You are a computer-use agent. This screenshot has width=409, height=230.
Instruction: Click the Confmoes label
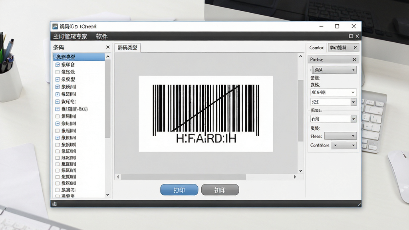[320, 145]
